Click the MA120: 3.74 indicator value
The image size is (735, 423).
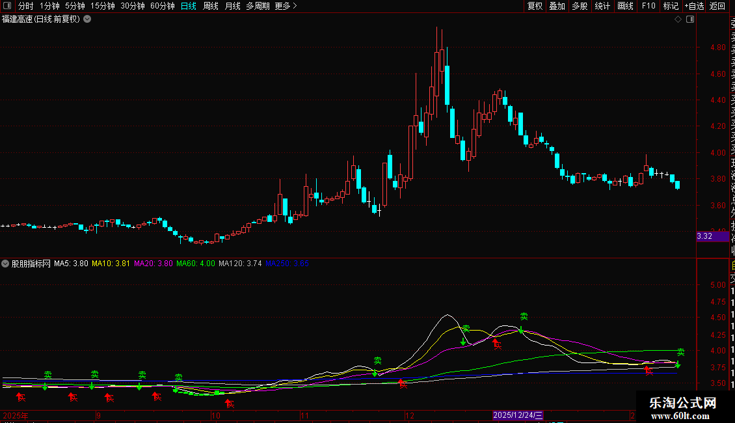click(x=240, y=264)
